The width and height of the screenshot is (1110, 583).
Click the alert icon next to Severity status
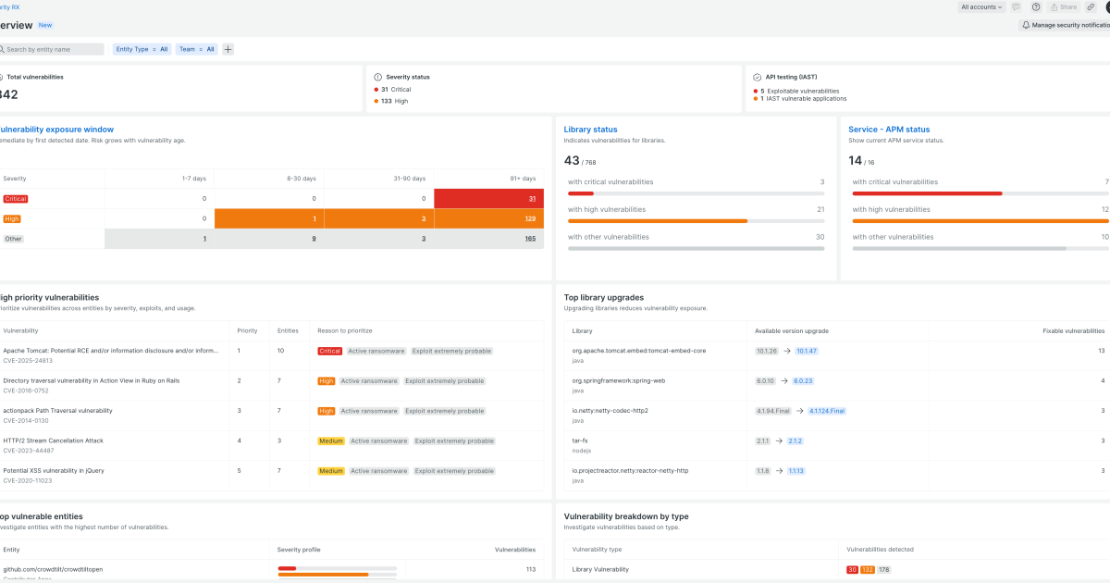(379, 77)
